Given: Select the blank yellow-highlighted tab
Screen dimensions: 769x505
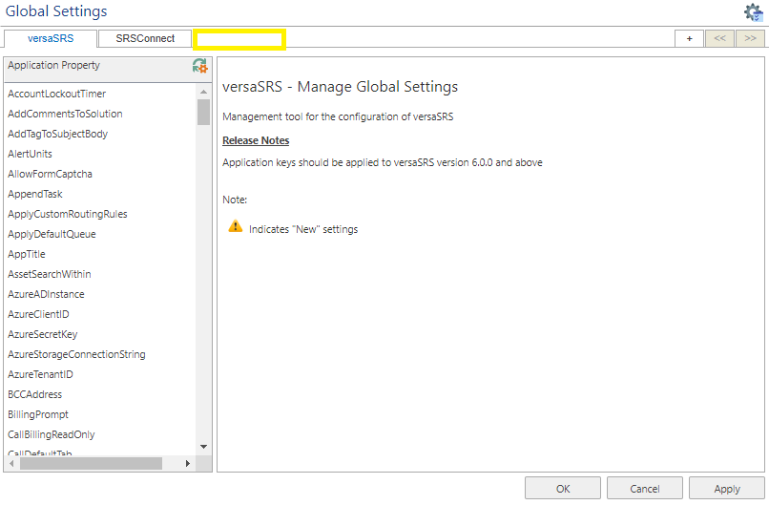Looking at the screenshot, I should (x=239, y=39).
